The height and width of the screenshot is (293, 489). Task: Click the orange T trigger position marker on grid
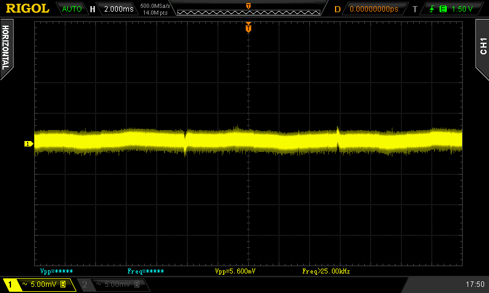point(248,27)
